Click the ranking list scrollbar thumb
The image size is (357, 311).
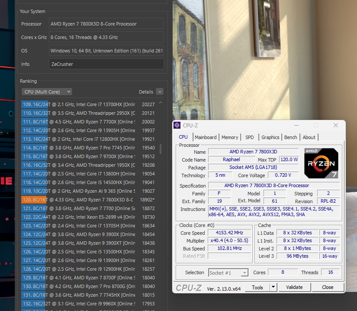coord(161,149)
